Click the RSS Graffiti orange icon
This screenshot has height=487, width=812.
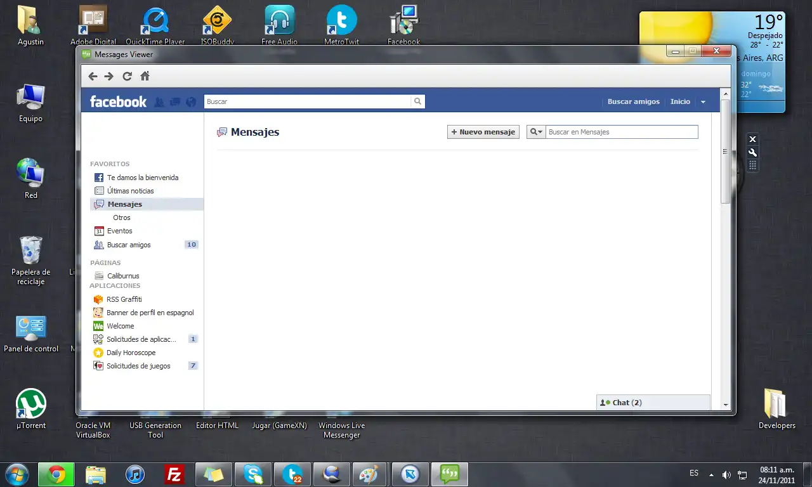[x=98, y=299]
